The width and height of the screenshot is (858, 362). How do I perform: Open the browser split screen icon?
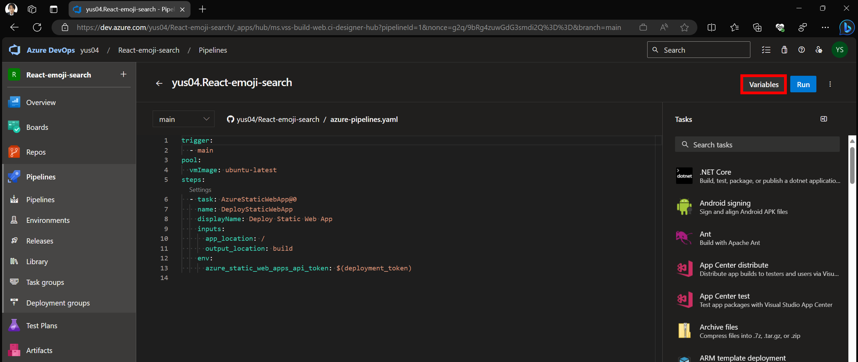coord(712,27)
